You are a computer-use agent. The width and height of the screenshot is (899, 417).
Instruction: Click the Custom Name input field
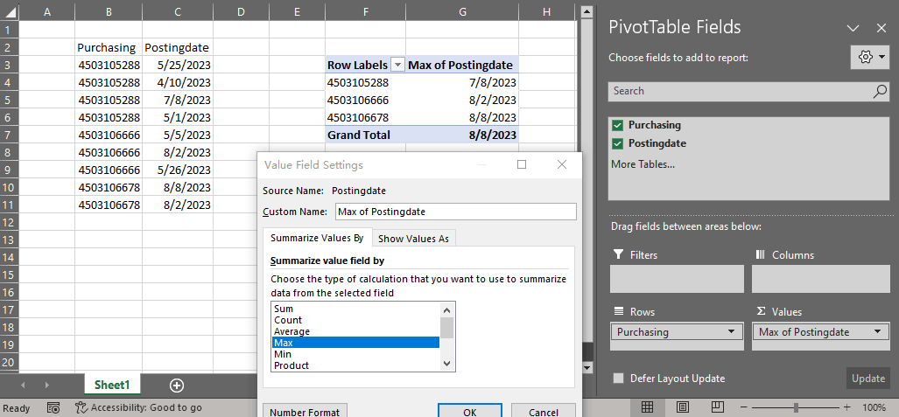coord(456,212)
